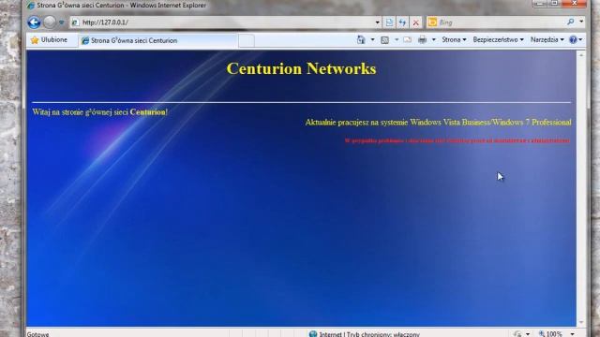600x337 pixels.
Task: Click the 'Aktualnie pracujesz na systemie' line
Action: [x=438, y=123]
